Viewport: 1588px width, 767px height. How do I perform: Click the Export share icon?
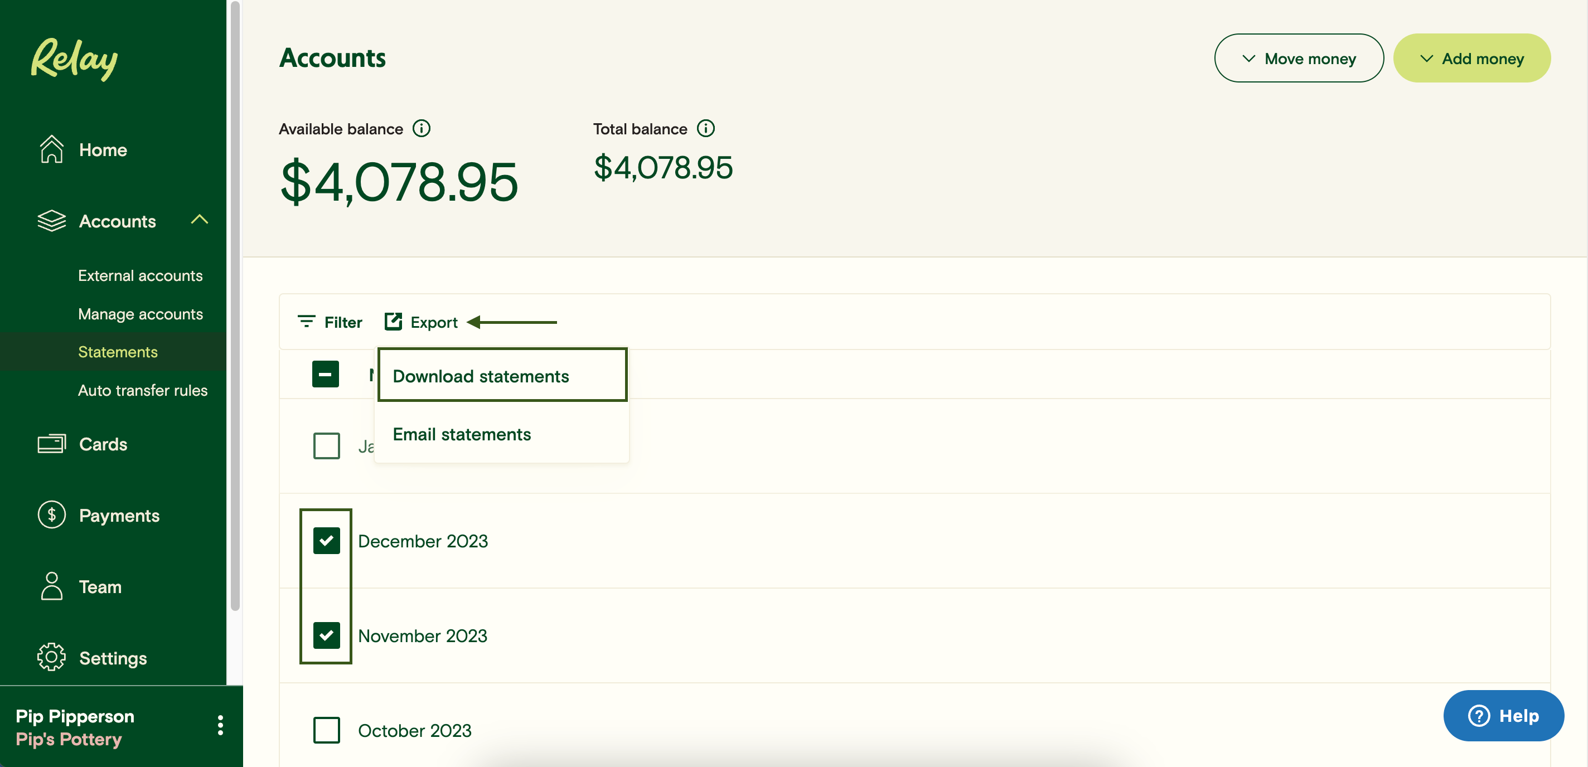coord(394,321)
